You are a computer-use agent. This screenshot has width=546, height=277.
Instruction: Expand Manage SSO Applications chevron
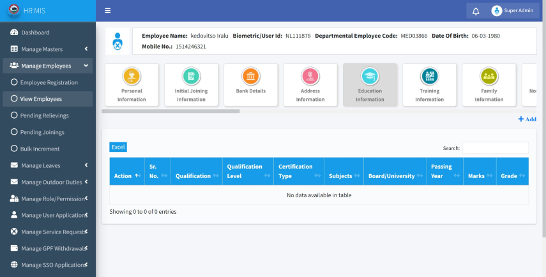pos(86,265)
